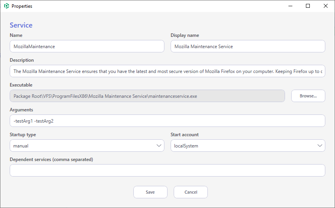
Task: Maximize the Properties window
Action: [x=307, y=6]
